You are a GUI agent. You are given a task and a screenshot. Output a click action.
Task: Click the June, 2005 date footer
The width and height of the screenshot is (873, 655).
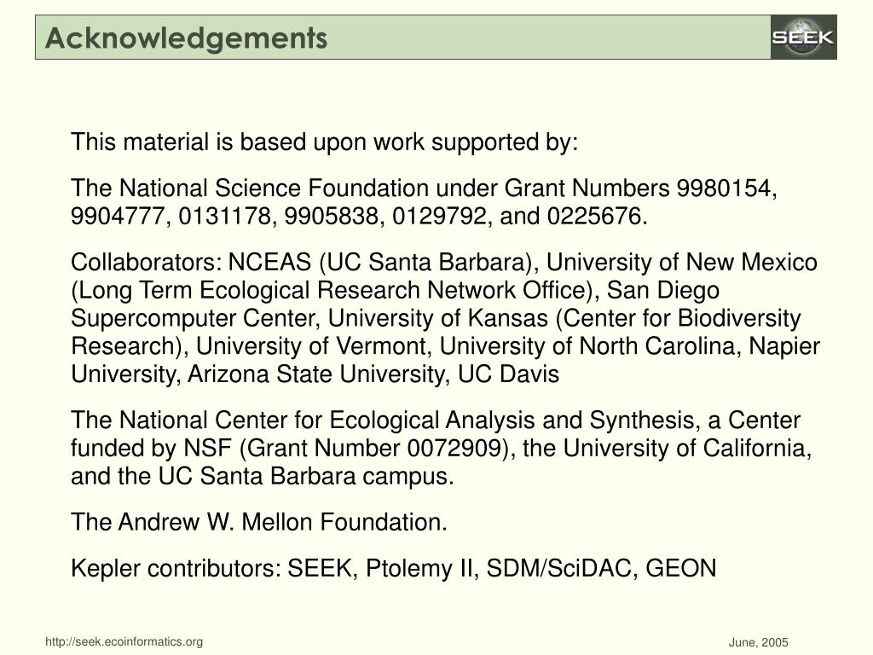[758, 642]
